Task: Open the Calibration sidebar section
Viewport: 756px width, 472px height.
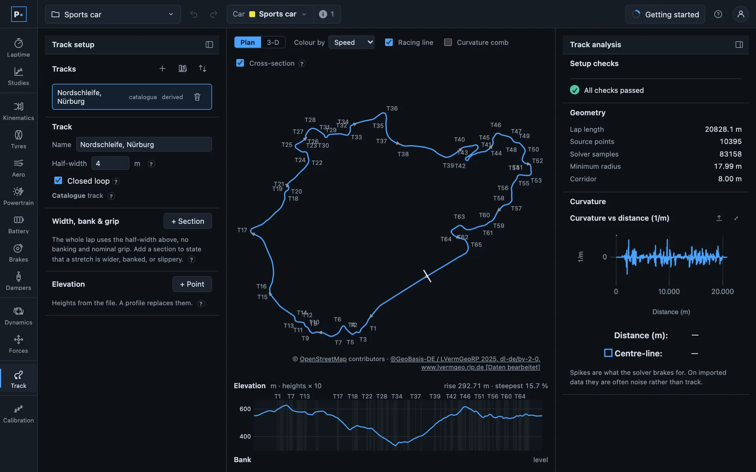Action: click(19, 414)
